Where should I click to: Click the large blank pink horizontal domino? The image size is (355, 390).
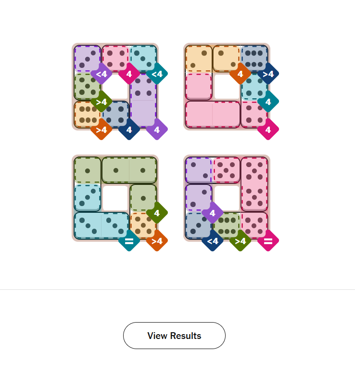pos(213,114)
